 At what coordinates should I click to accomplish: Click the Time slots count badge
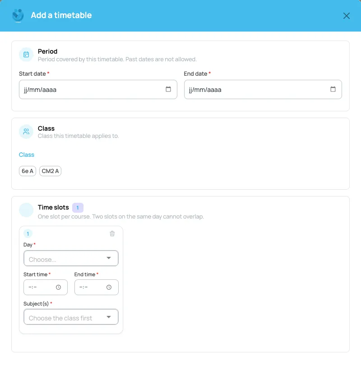click(78, 208)
